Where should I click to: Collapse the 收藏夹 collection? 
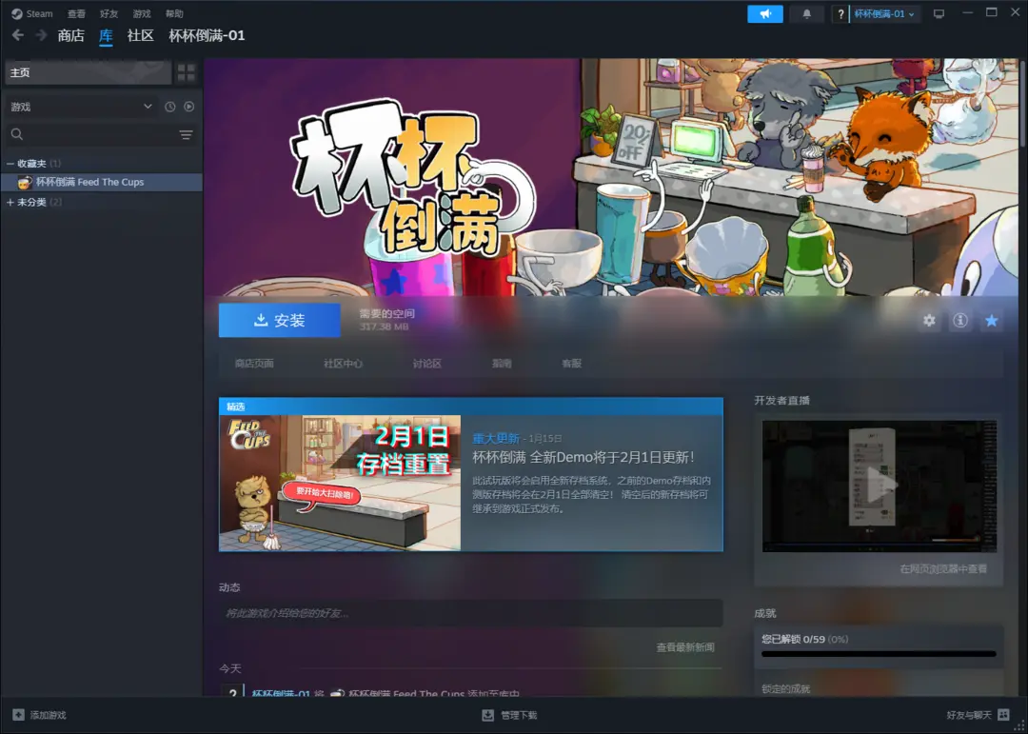(x=10, y=164)
